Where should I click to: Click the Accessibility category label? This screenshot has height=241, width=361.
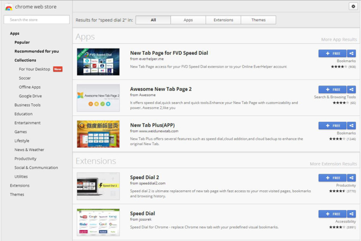tap(346, 222)
